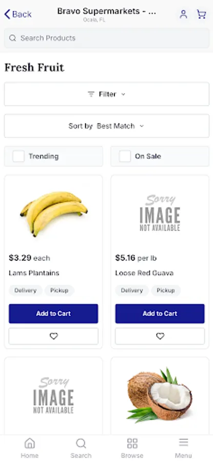
Task: Open the Sort by Best Match dropdown
Action: 107,126
